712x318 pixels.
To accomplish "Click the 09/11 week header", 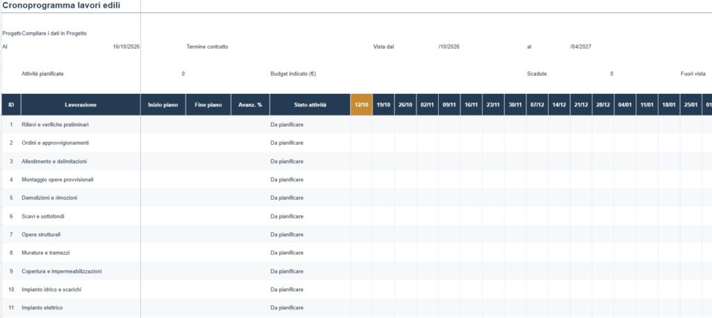I will pyautogui.click(x=450, y=104).
